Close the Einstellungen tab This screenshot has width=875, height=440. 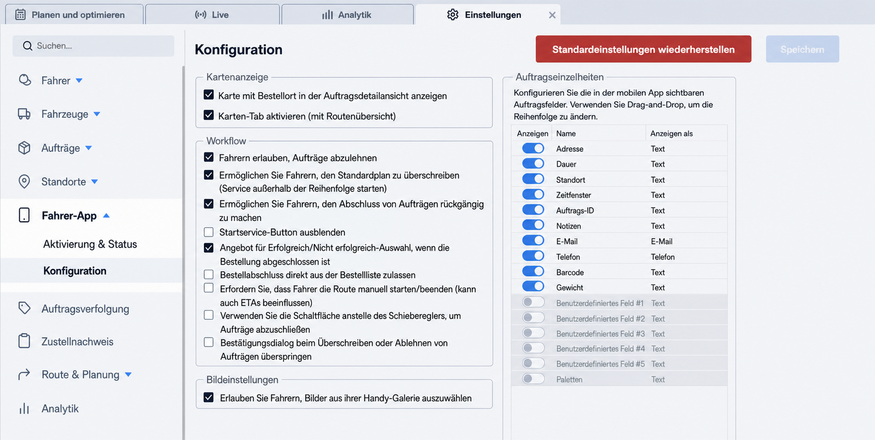point(552,15)
